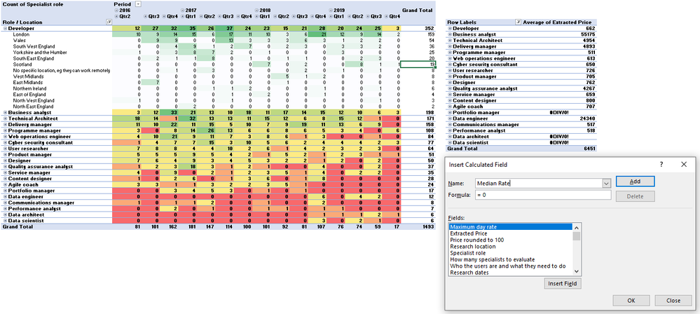Select Research location in the Fields list

coord(510,246)
